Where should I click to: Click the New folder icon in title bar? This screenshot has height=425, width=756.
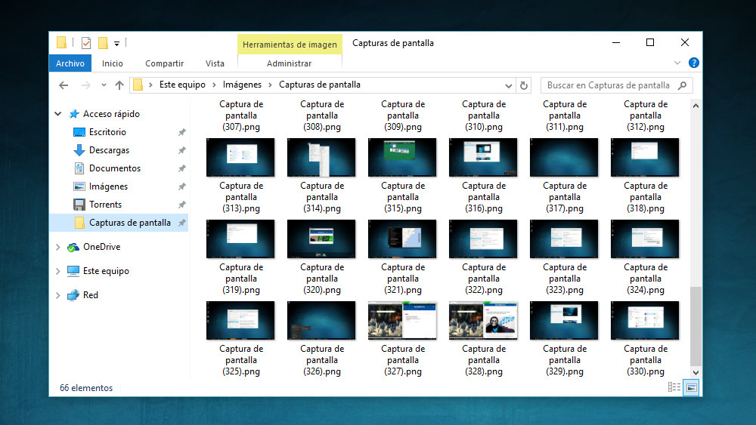click(103, 43)
